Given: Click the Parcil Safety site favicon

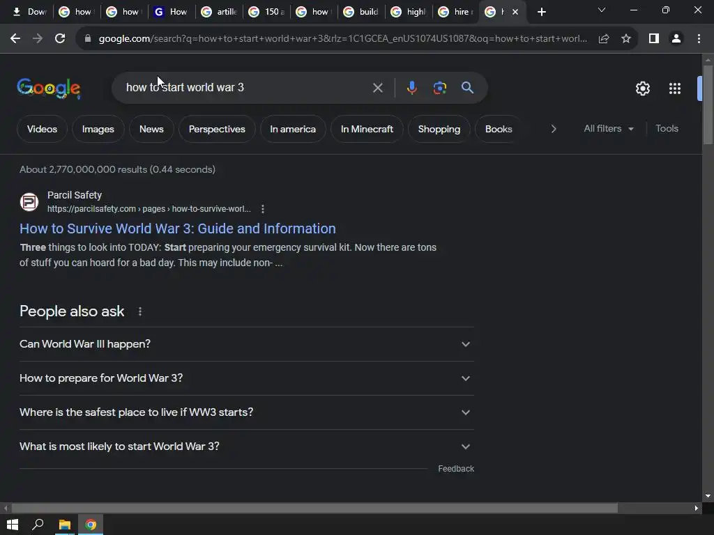Looking at the screenshot, I should coord(29,202).
